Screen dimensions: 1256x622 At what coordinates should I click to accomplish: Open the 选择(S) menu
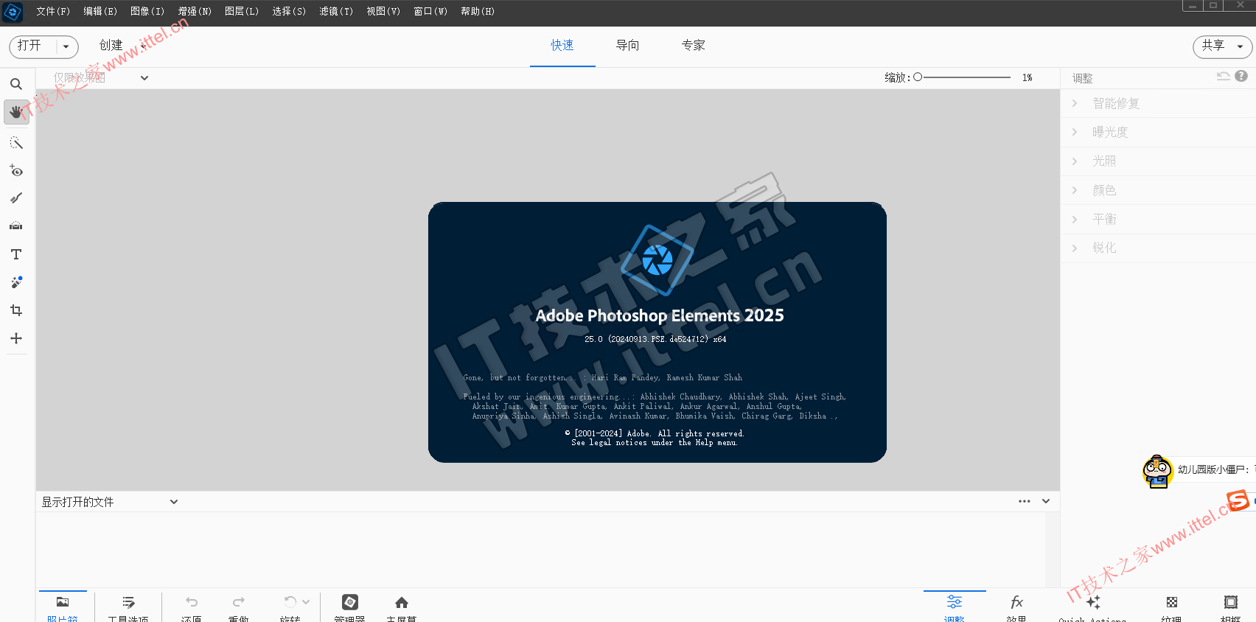[x=289, y=12]
